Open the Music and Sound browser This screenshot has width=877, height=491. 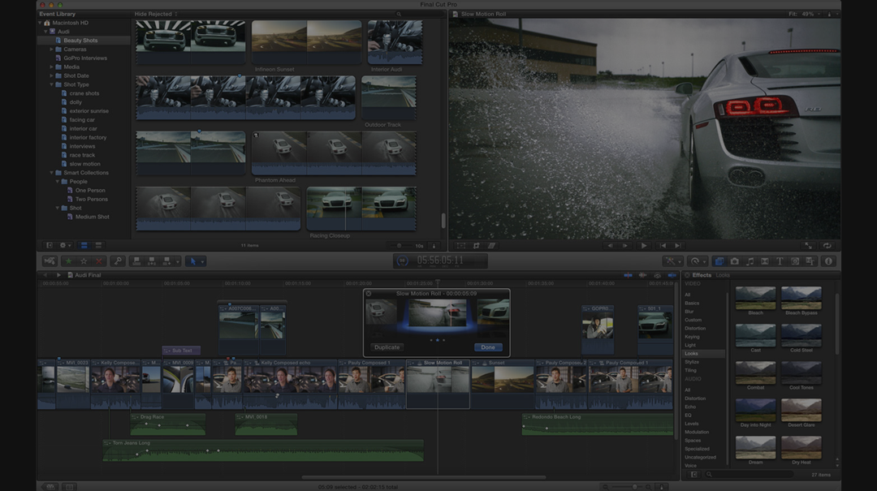click(750, 261)
